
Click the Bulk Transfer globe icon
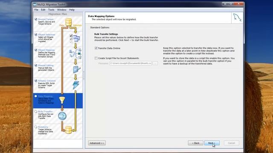tap(62, 116)
